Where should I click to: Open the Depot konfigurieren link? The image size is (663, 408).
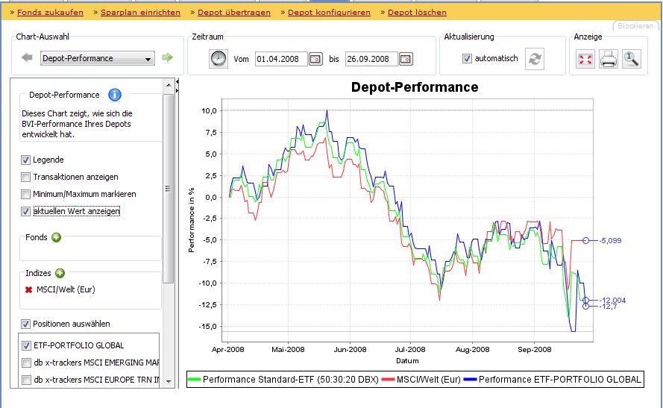(329, 13)
